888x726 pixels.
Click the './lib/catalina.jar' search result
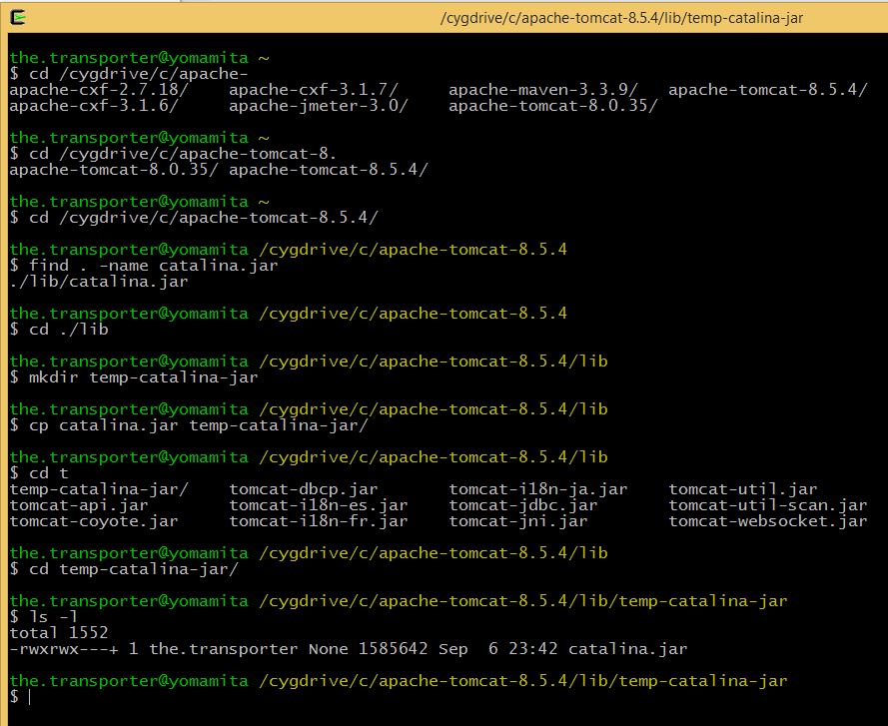98,282
